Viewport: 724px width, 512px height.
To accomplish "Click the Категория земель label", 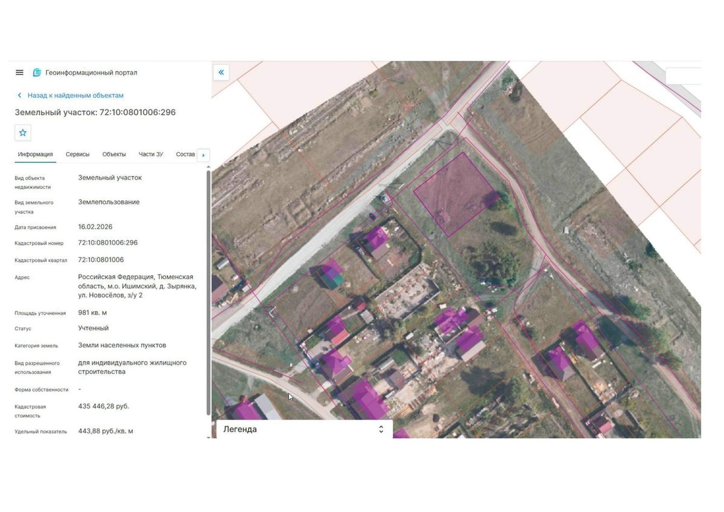I will [x=36, y=346].
